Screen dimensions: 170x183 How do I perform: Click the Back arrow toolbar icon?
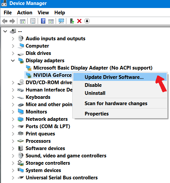tap(5, 21)
